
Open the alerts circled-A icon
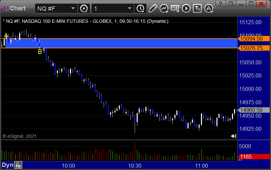coord(209,8)
